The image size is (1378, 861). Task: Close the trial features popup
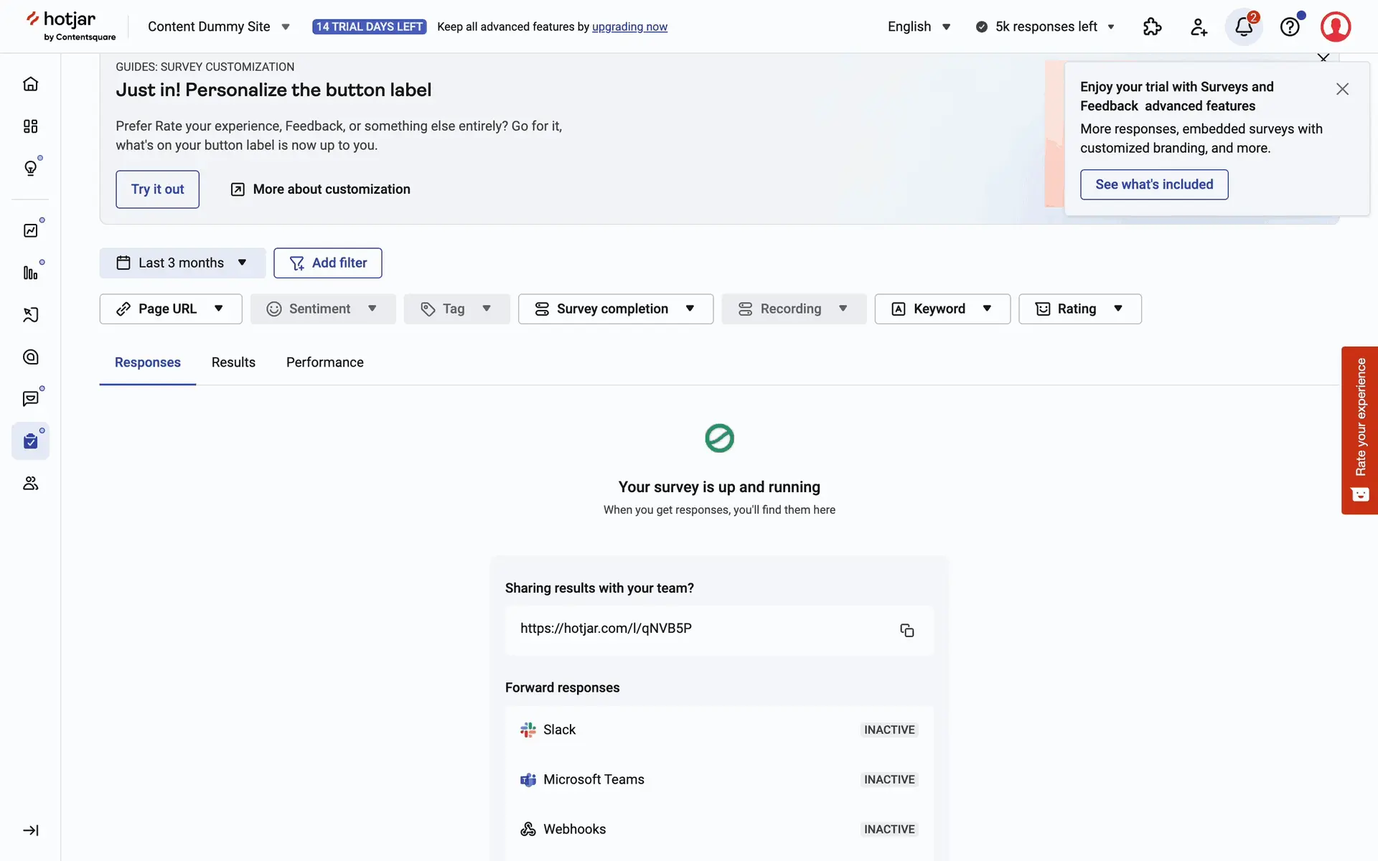click(1342, 89)
